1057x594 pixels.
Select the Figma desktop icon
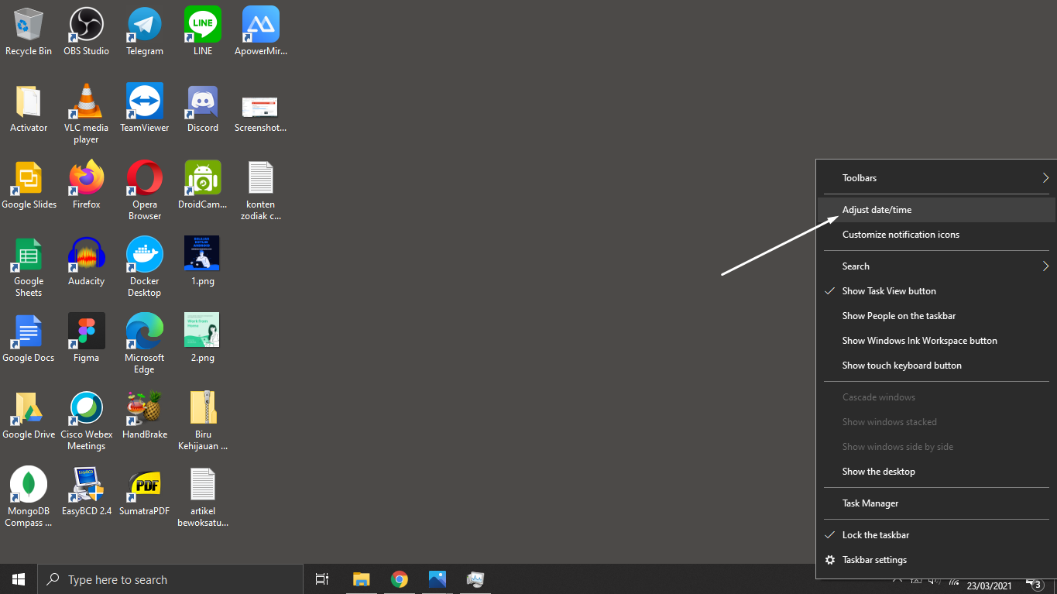(x=87, y=331)
